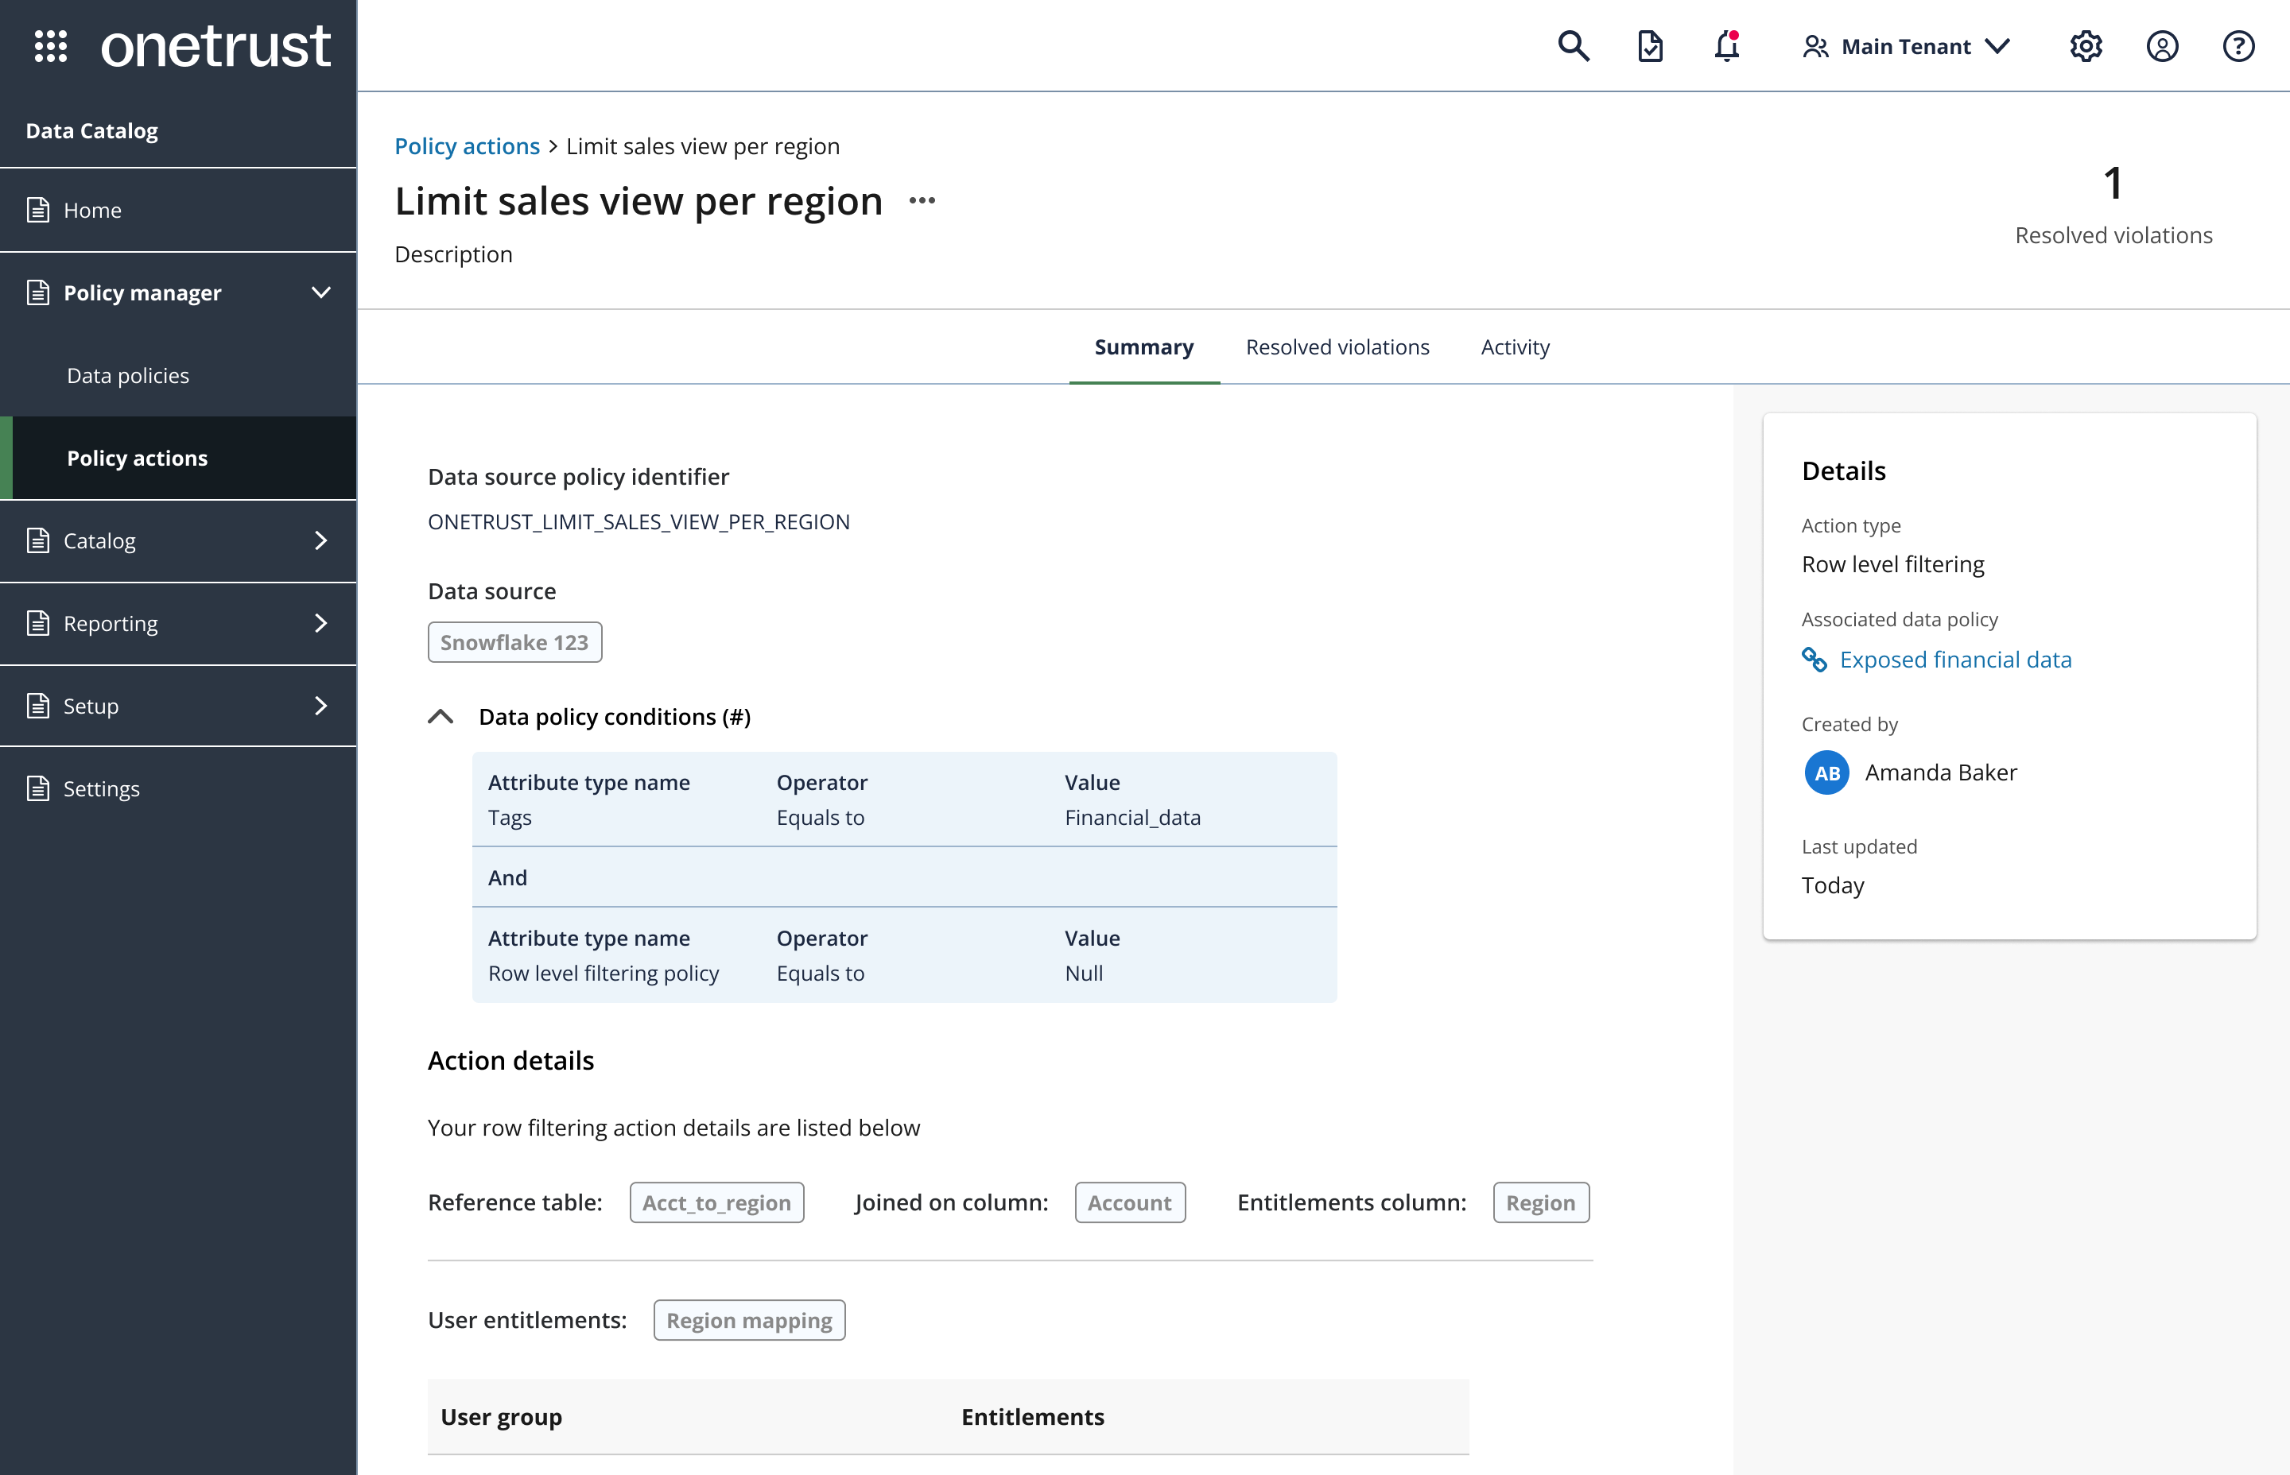Click the user profile icon
This screenshot has width=2290, height=1475.
(2163, 45)
